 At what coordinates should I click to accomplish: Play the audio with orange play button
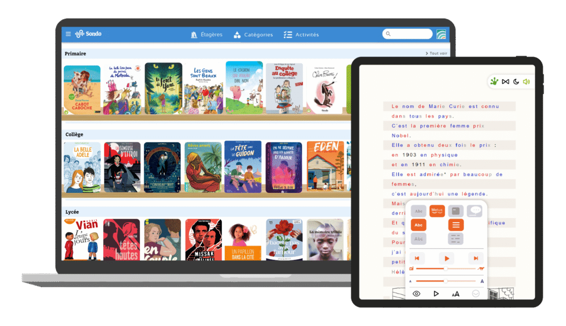(447, 258)
